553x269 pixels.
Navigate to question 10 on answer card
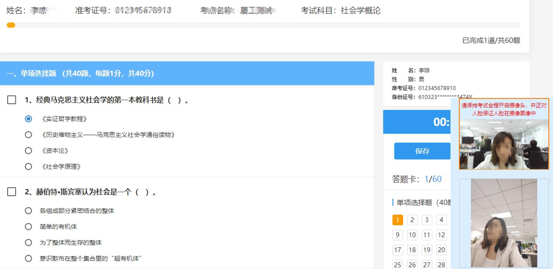(x=412, y=235)
